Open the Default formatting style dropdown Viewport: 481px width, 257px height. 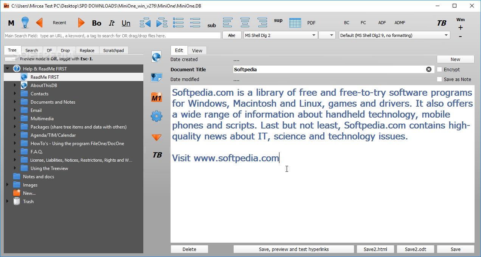tap(394, 35)
